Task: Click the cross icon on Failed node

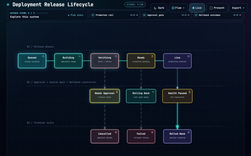Action: (152, 132)
